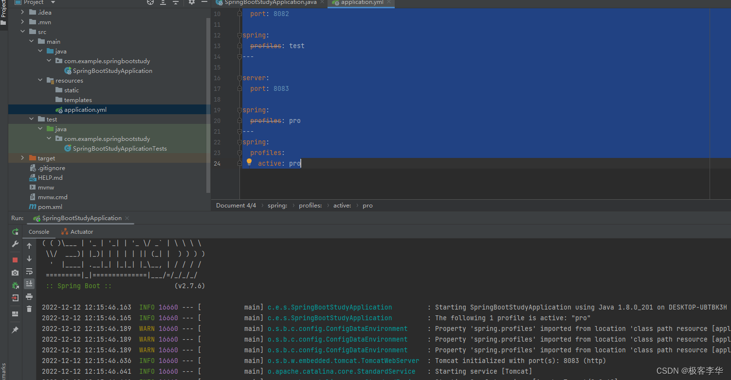This screenshot has width=731, height=380.
Task: Collapse the src folder
Action: pyautogui.click(x=22, y=32)
